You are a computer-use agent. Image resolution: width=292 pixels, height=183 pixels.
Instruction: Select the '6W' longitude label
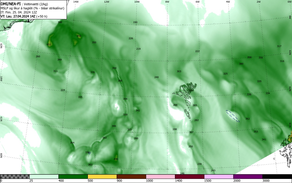tap(198, 2)
